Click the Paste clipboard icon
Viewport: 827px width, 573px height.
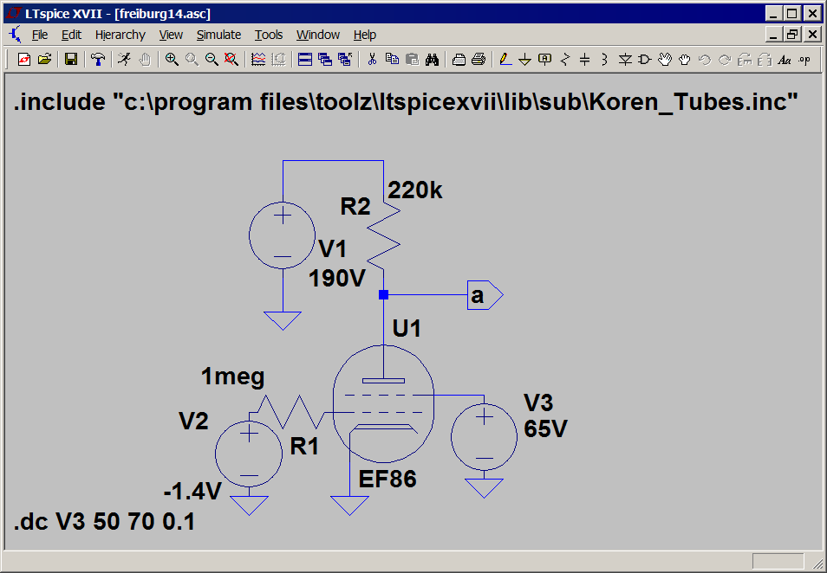(412, 60)
